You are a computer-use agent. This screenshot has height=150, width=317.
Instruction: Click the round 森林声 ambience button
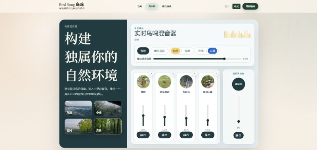[239, 84]
